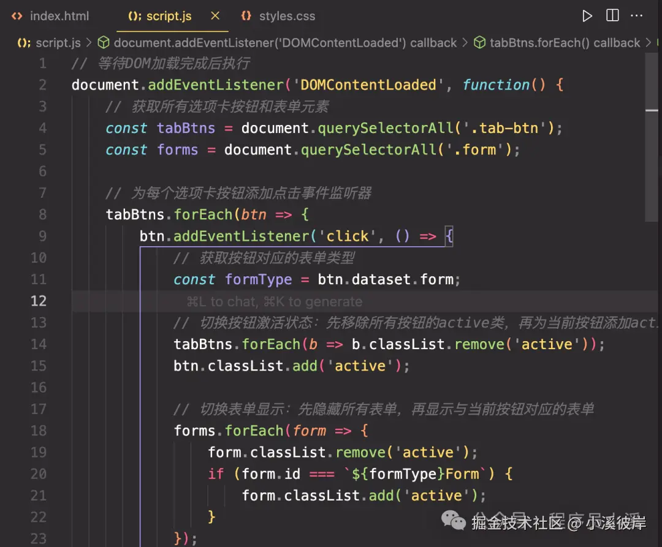Place cursor on 'DOMContentLoaded' string

[368, 85]
